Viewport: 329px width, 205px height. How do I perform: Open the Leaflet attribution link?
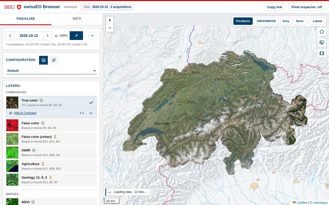(x=300, y=202)
